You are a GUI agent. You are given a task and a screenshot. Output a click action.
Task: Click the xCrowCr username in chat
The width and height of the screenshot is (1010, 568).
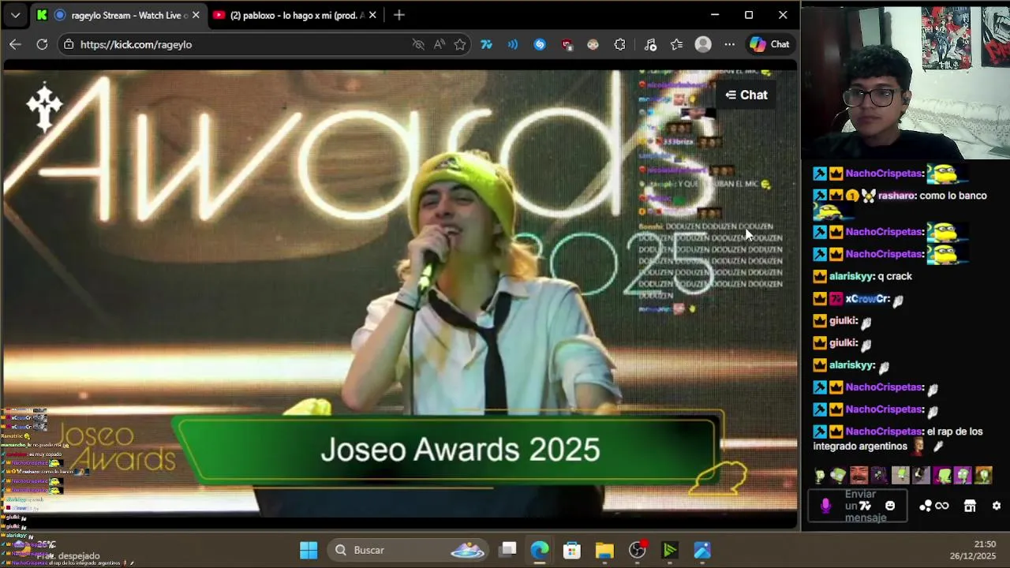click(x=867, y=299)
